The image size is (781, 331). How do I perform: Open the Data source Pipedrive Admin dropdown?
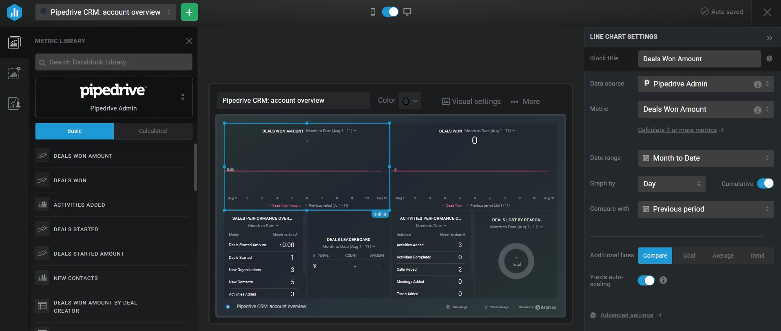click(706, 84)
